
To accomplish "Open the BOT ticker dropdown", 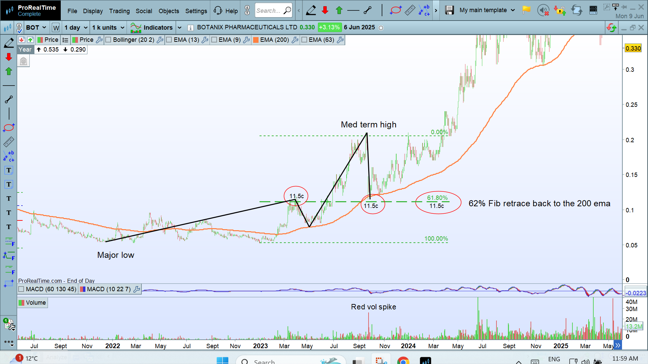I will coord(36,28).
